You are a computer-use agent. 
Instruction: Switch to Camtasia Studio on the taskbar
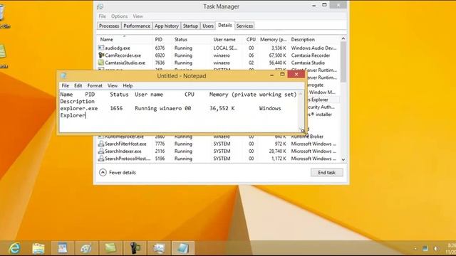click(x=110, y=248)
